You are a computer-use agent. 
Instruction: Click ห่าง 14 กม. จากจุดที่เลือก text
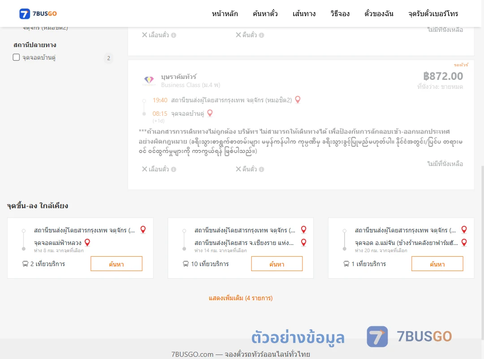click(220, 250)
